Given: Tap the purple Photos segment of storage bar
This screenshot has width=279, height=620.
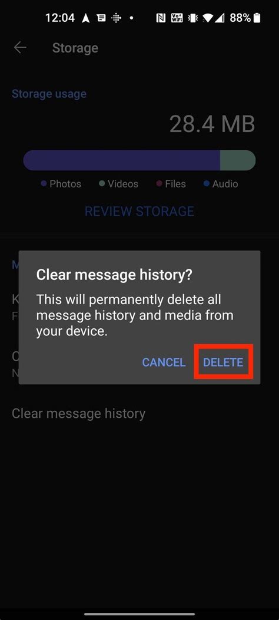Looking at the screenshot, I should [122, 160].
